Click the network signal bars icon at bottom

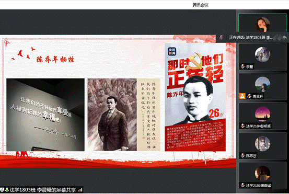point(80,190)
